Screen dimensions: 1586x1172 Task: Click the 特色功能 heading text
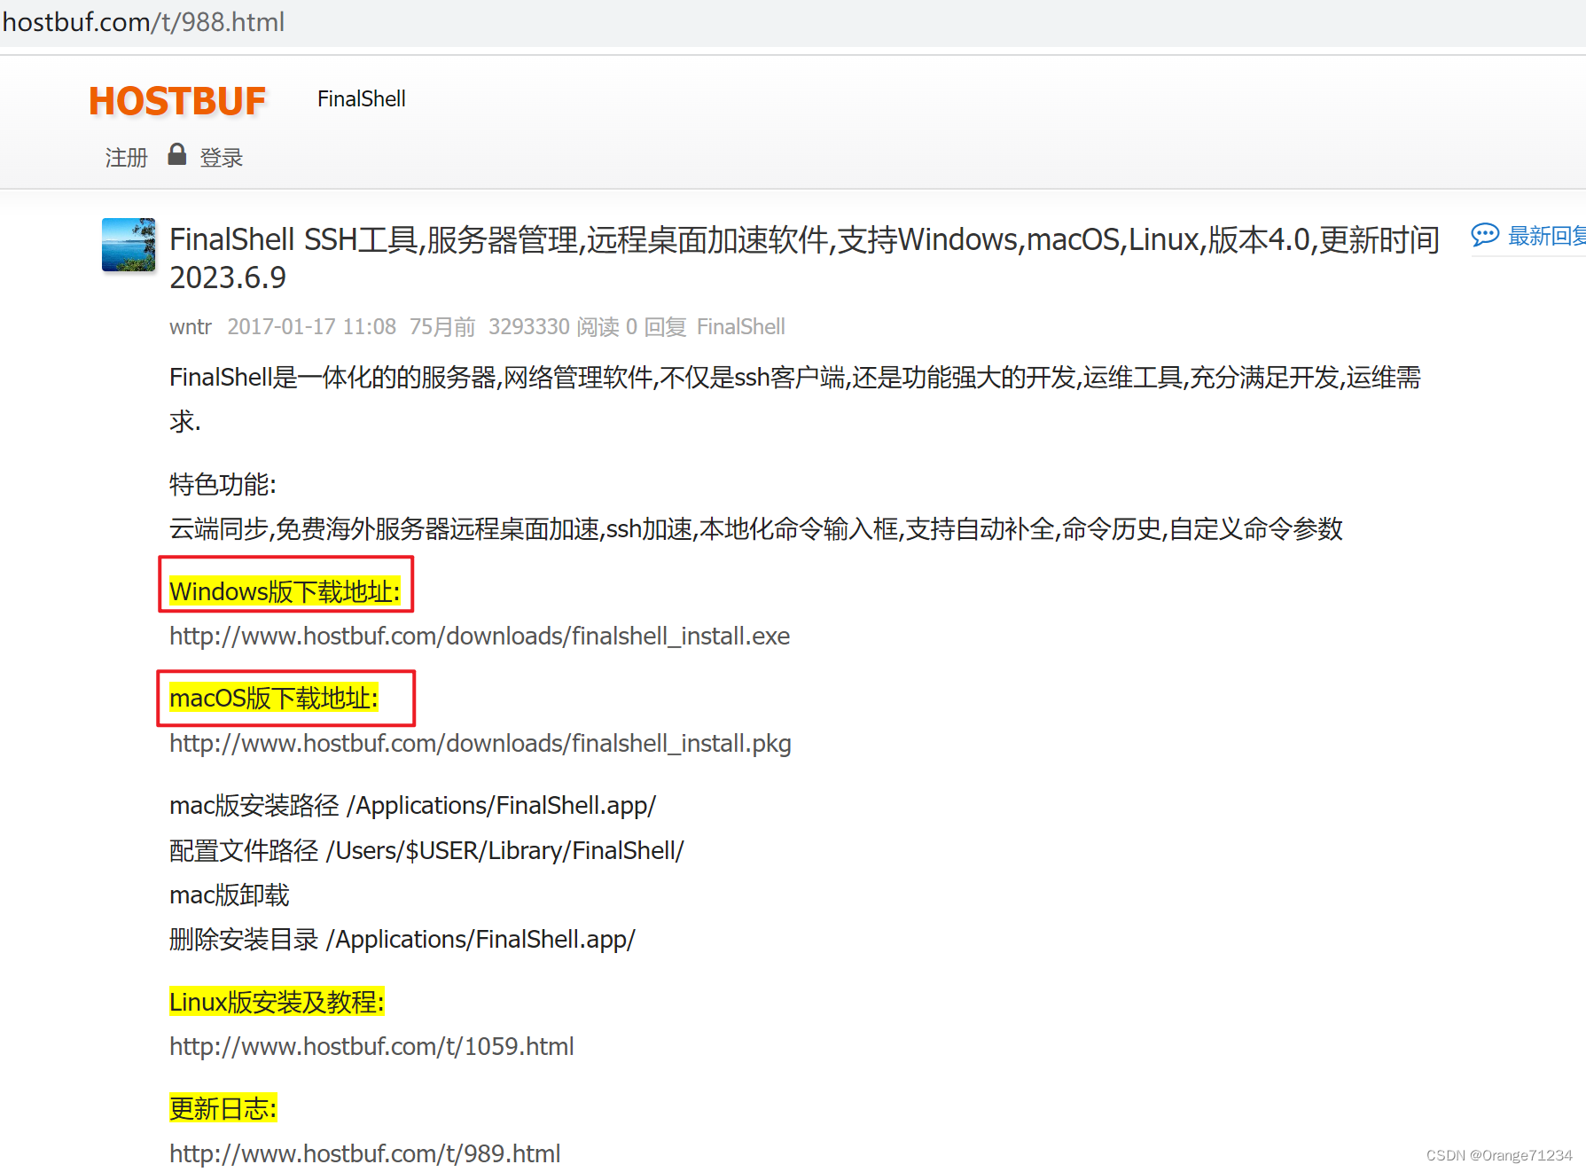coord(223,485)
